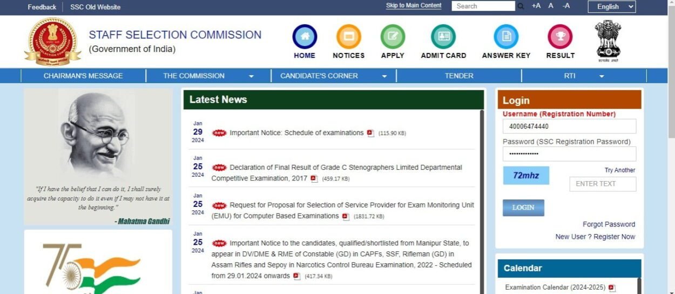
Task: Expand the RTI menu arrow
Action: point(602,76)
